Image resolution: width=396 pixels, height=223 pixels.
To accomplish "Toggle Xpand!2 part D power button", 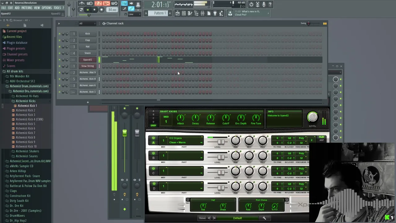I will pos(153,184).
